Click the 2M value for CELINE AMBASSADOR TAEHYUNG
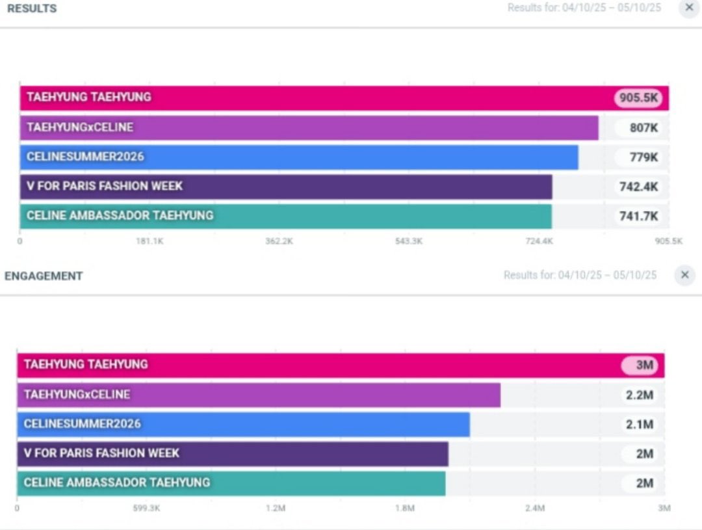702x530 pixels. [644, 483]
